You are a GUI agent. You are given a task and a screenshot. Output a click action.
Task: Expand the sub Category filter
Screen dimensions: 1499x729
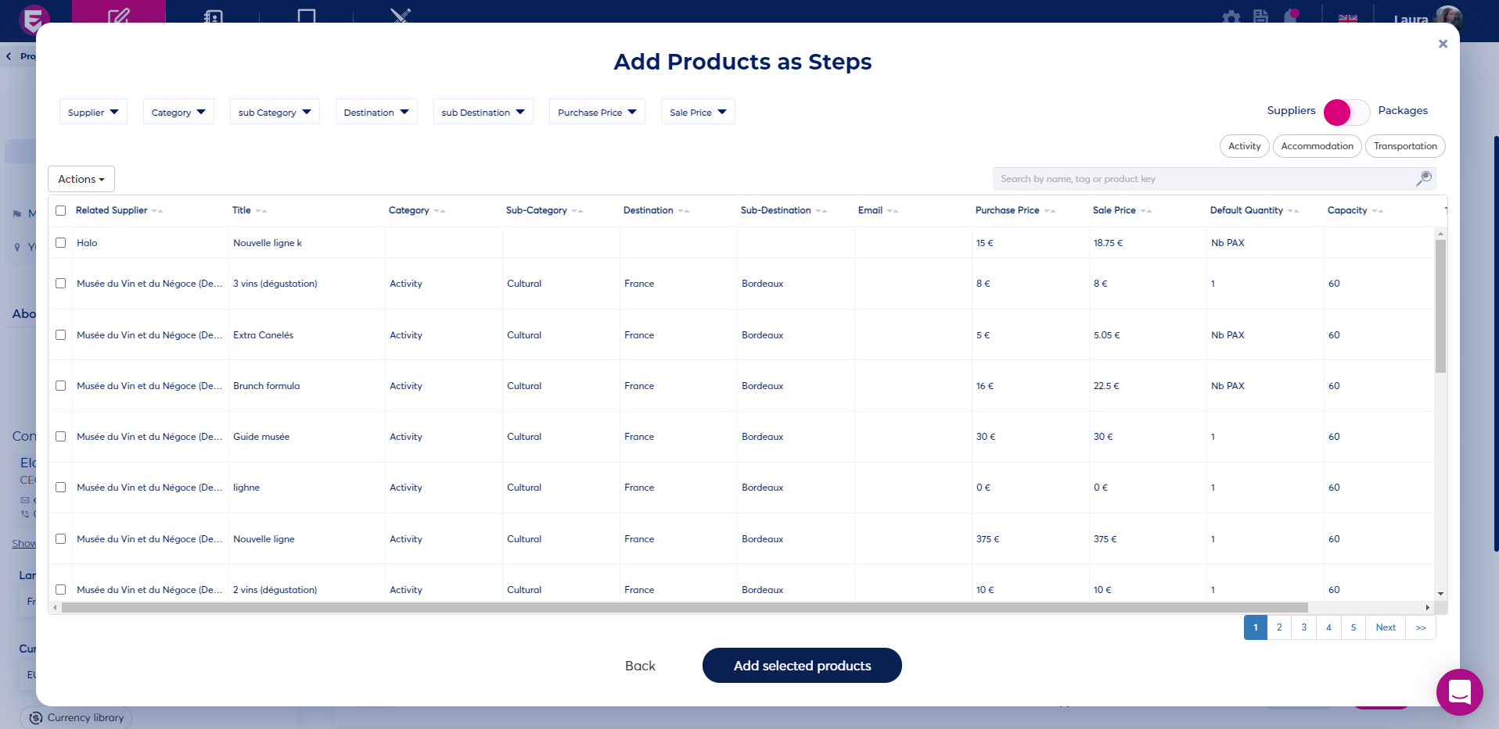point(275,112)
